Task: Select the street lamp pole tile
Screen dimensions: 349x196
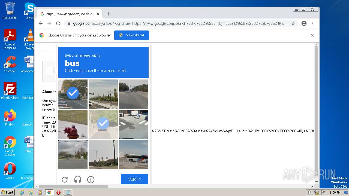Action: [x=103, y=154]
